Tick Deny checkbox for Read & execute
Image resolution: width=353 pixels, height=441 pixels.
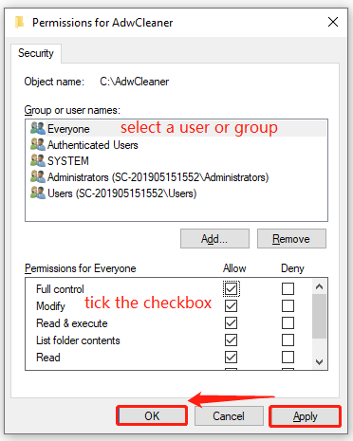point(288,322)
